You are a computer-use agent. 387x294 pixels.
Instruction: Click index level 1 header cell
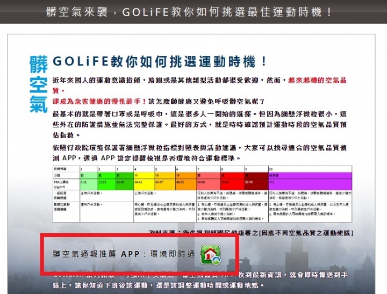[89, 169]
